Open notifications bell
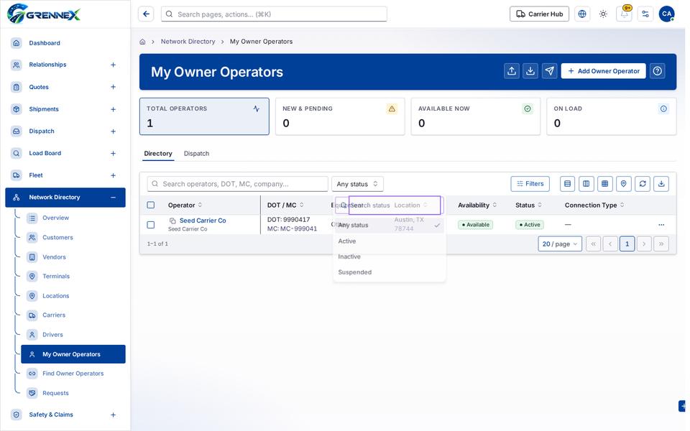Image resolution: width=690 pixels, height=431 pixels. tap(624, 14)
